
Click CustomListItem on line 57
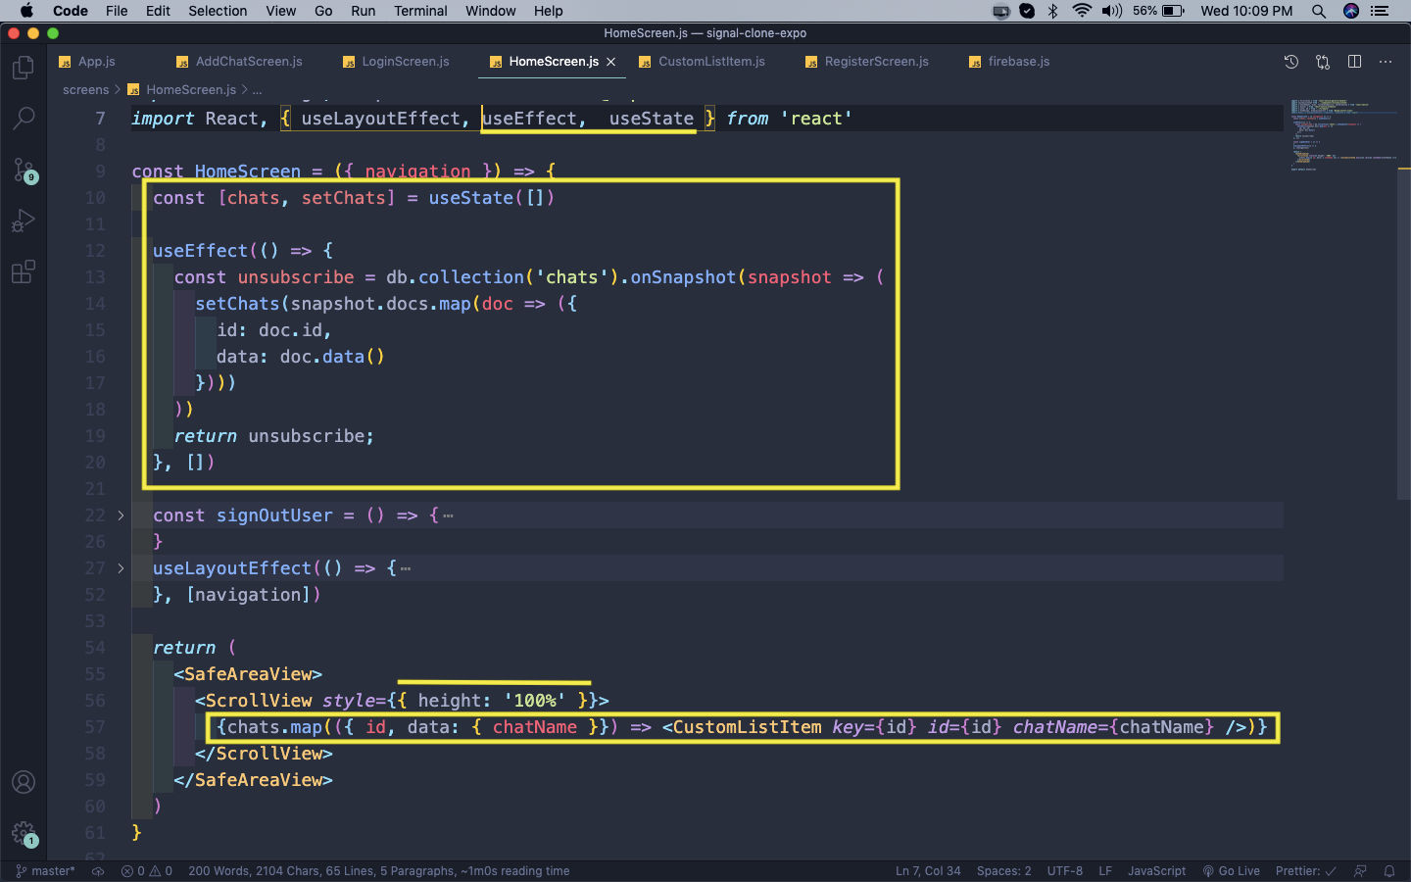pyautogui.click(x=747, y=727)
